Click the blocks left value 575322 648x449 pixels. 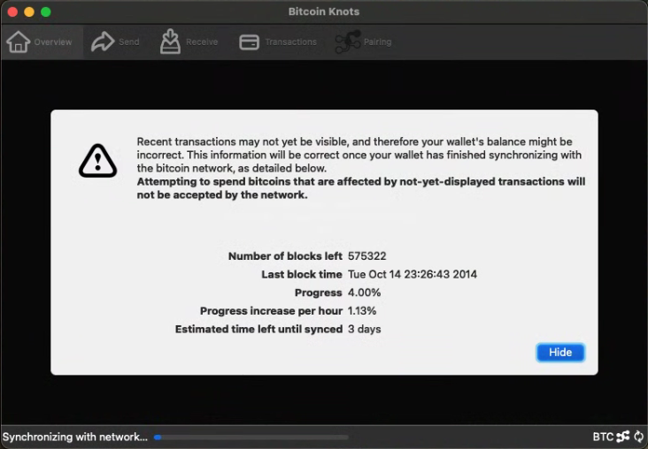click(x=367, y=255)
